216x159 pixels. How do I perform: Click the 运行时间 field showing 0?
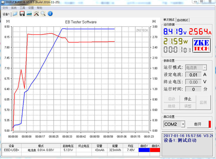coord(193,89)
